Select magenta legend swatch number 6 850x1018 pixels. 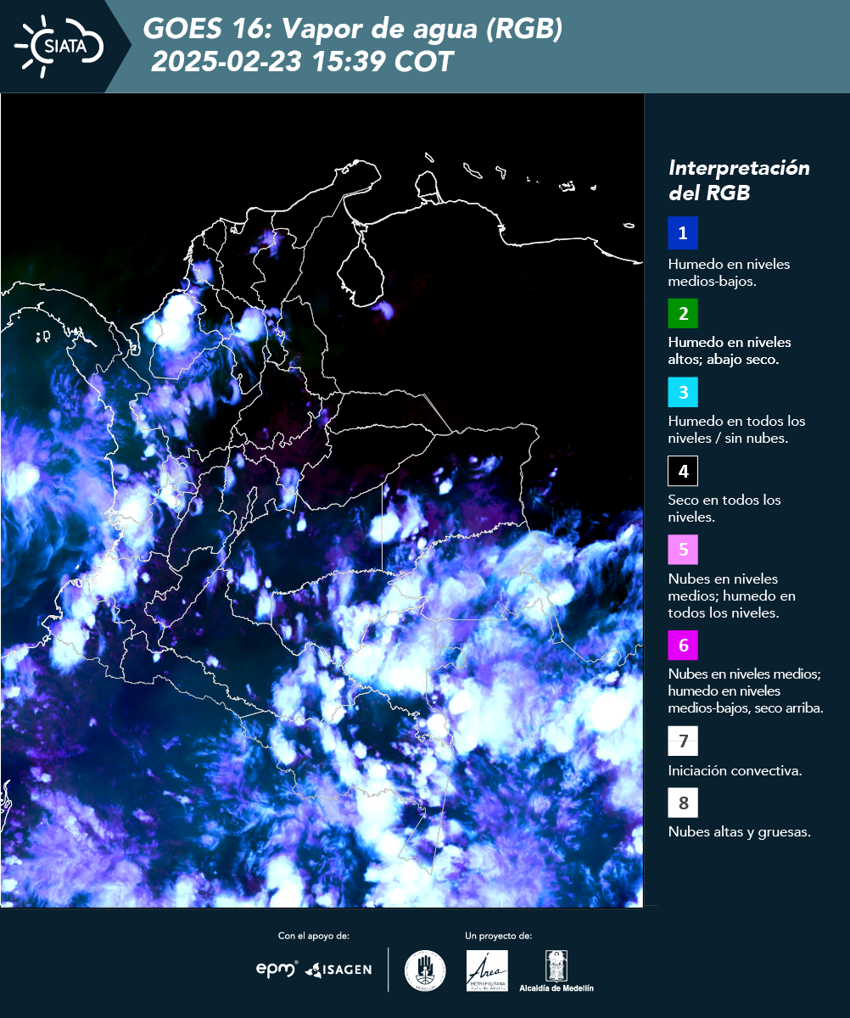pyautogui.click(x=683, y=646)
